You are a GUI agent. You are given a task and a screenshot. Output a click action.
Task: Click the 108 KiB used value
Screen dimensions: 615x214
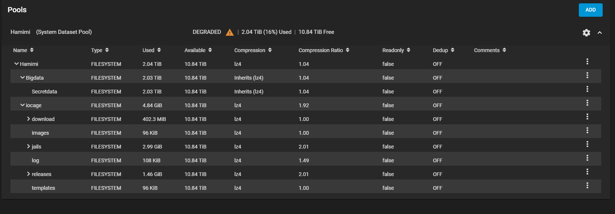pos(151,160)
